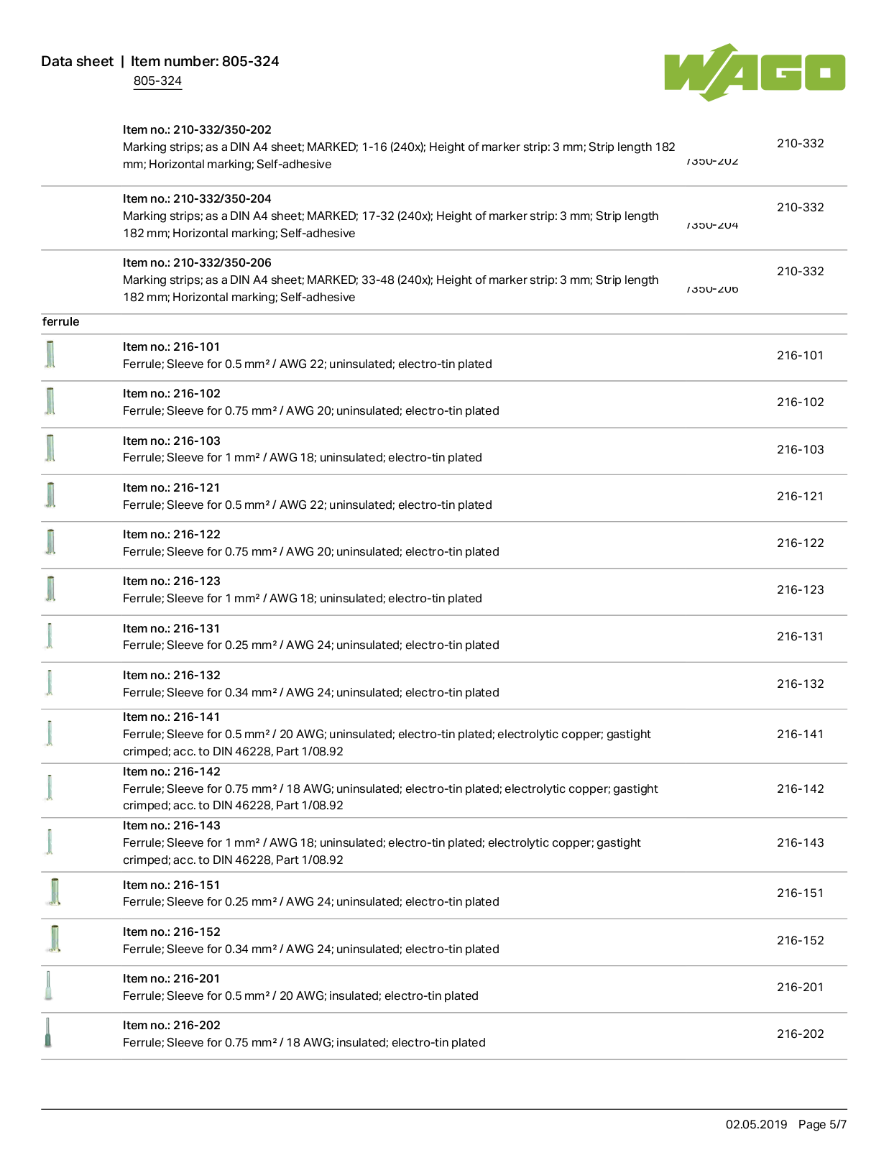889x1150 pixels.
Task: Click the 216-142 link on right
Action: (800, 788)
